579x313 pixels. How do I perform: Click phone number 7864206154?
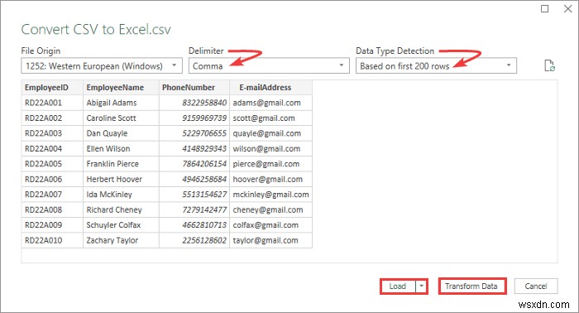click(204, 164)
